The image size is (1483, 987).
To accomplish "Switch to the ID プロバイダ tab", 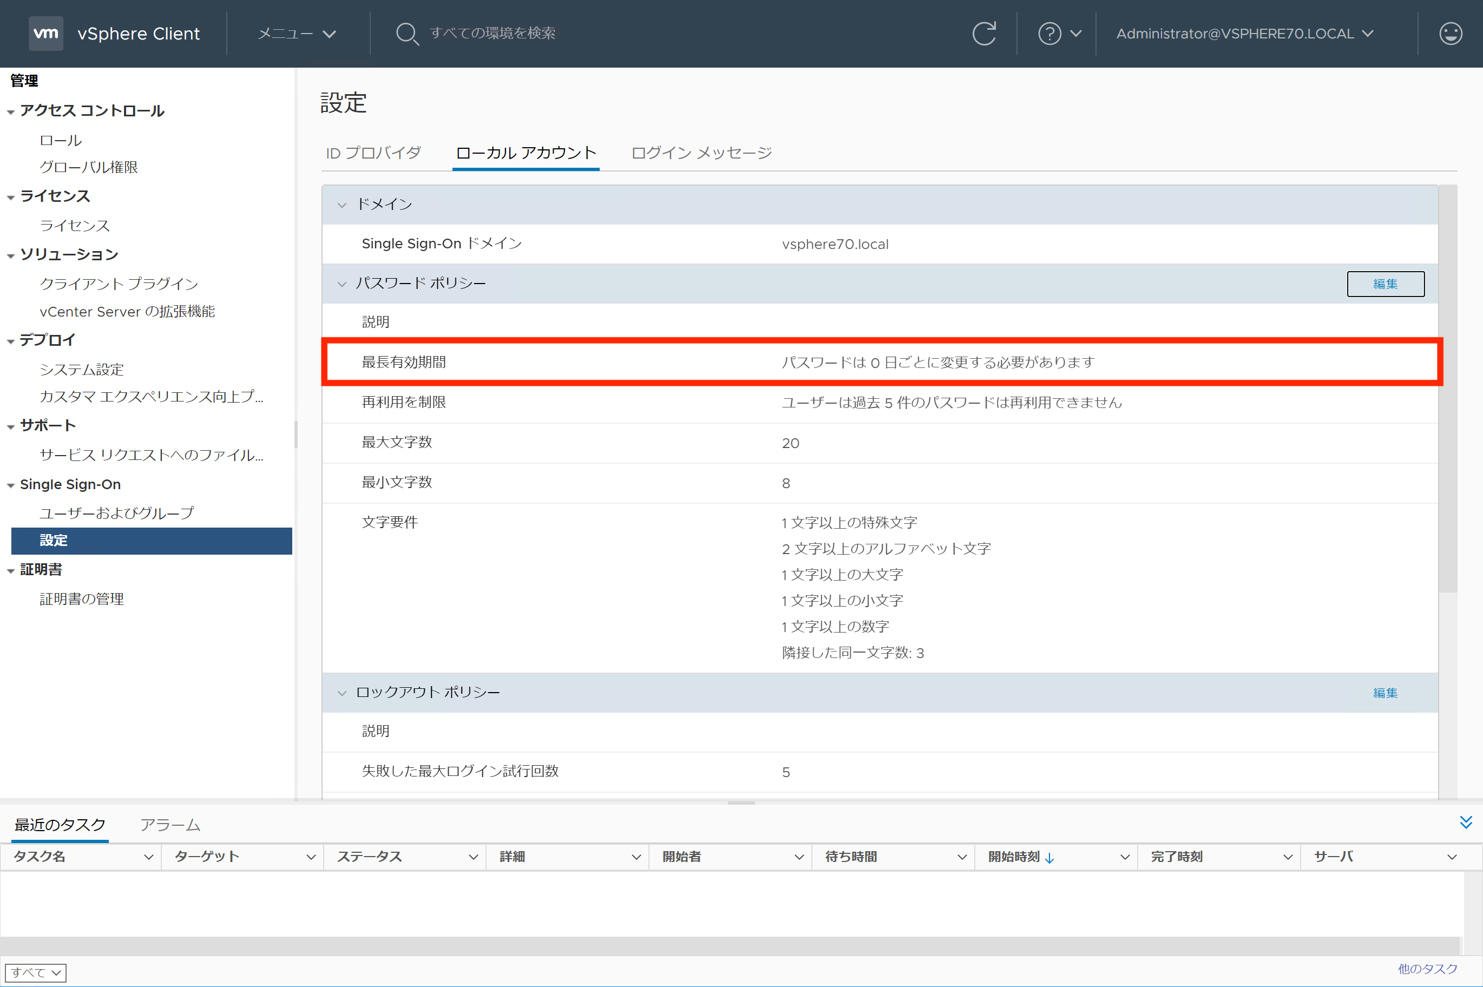I will pos(373,153).
